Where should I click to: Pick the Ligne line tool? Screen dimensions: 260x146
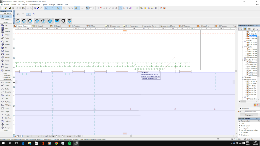(x=6, y=99)
